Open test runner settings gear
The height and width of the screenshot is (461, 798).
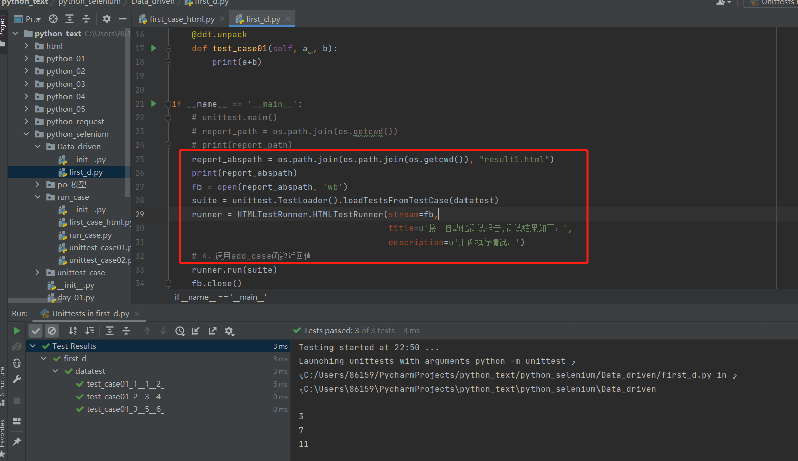click(x=229, y=331)
